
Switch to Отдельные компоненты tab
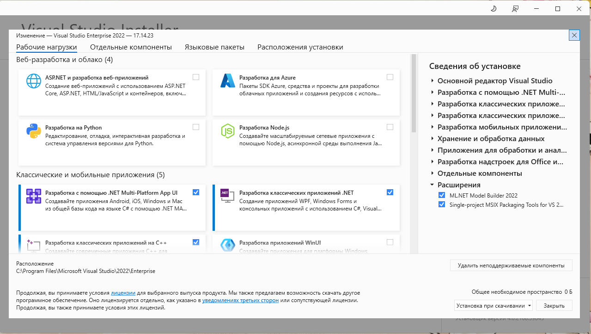[131, 47]
